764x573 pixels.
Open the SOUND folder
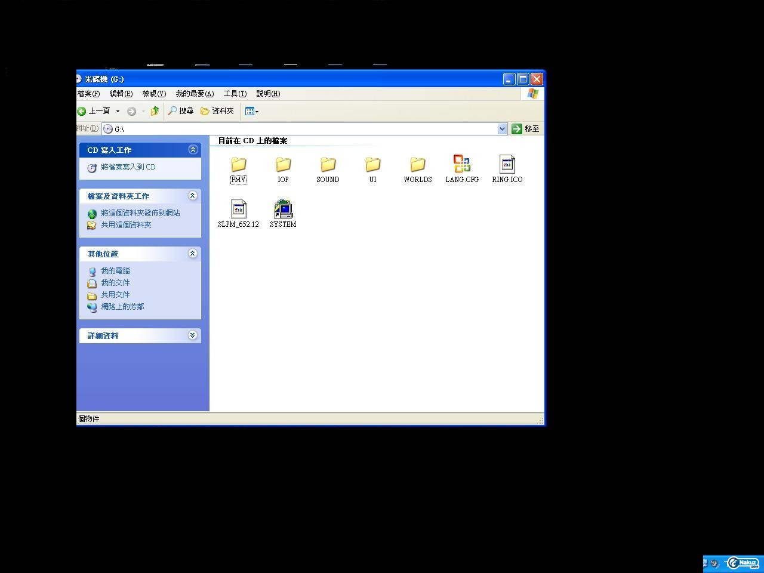coord(328,170)
